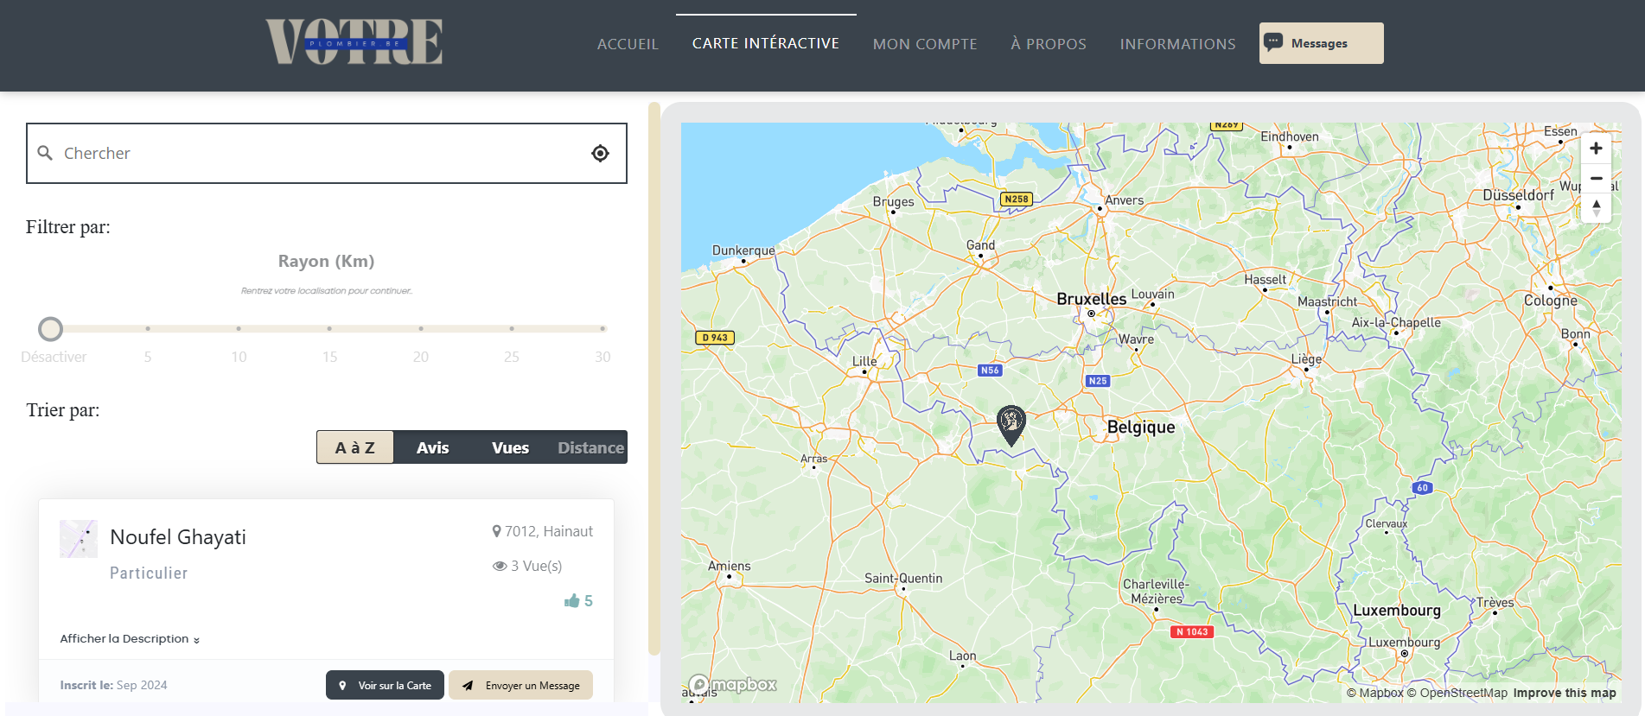Viewport: 1645px width, 716px height.
Task: Open Carte Intéractive tab
Action: tap(766, 43)
